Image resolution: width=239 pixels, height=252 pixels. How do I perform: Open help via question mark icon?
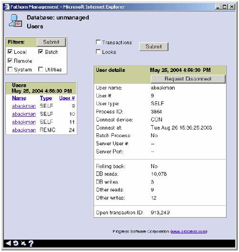(x=31, y=243)
